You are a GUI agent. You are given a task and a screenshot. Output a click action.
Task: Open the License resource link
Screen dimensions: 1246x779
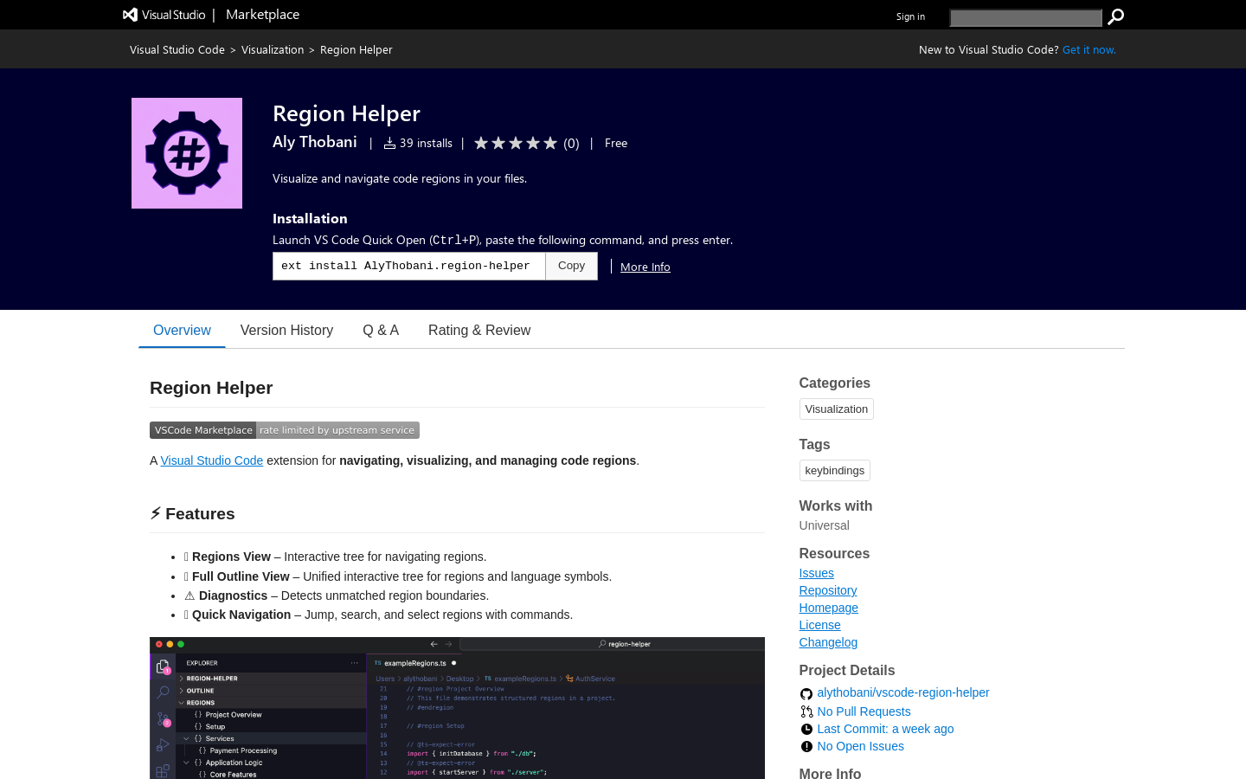pos(820,625)
